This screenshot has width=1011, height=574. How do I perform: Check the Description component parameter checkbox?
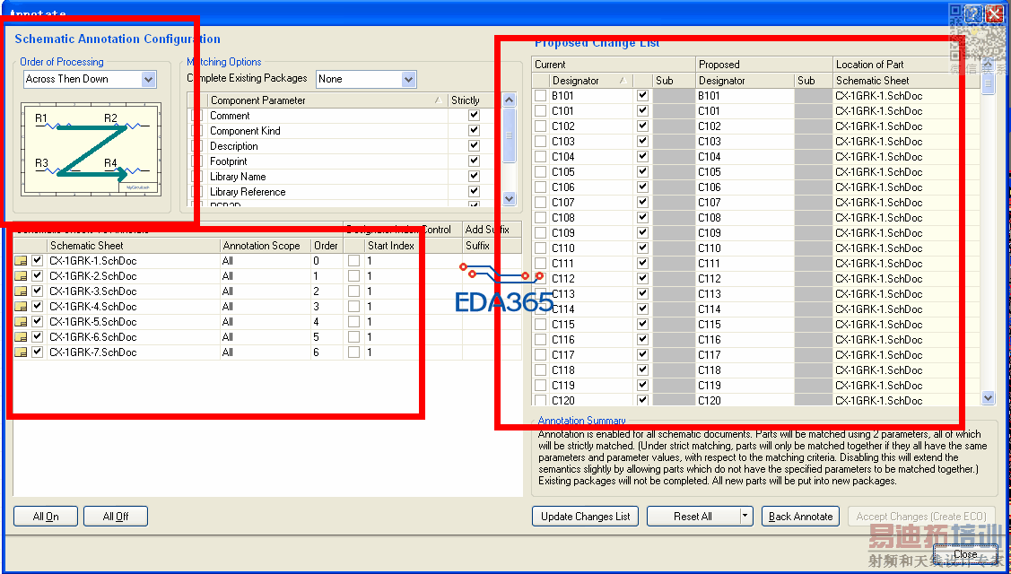(x=196, y=146)
